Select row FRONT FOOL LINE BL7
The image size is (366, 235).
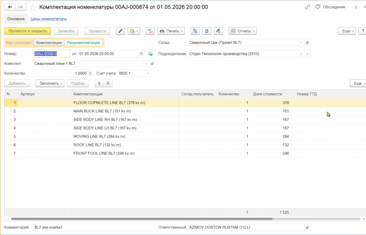point(185,153)
